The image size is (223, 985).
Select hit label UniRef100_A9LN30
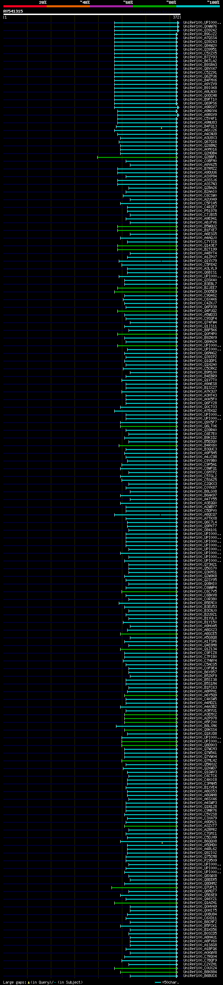(x=200, y=92)
